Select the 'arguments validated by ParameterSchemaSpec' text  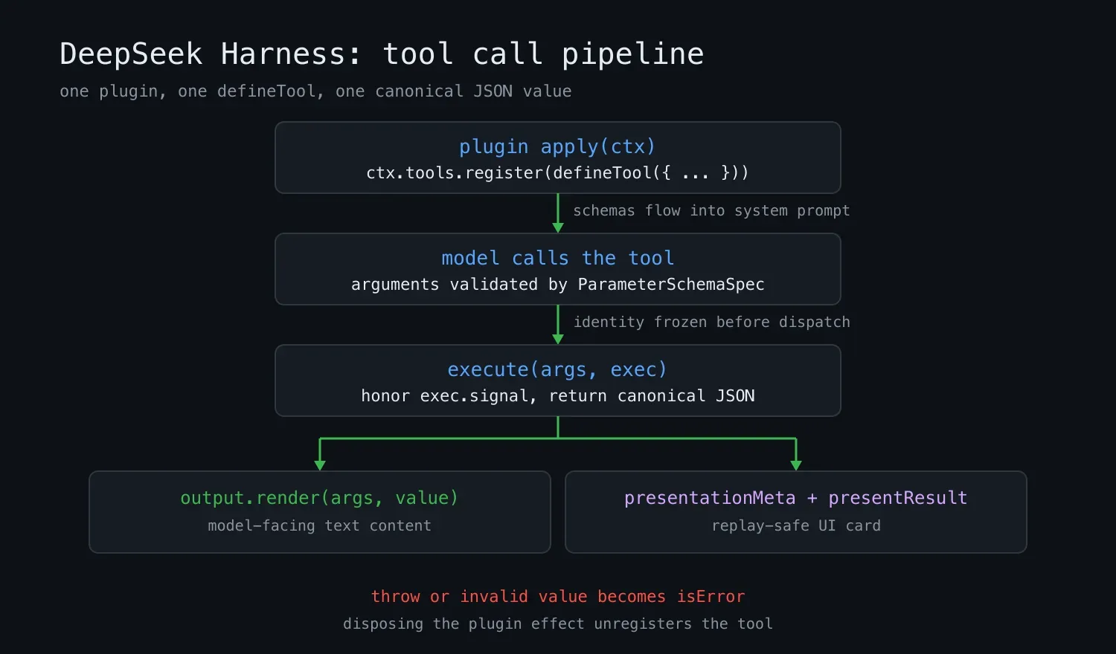[x=557, y=285]
